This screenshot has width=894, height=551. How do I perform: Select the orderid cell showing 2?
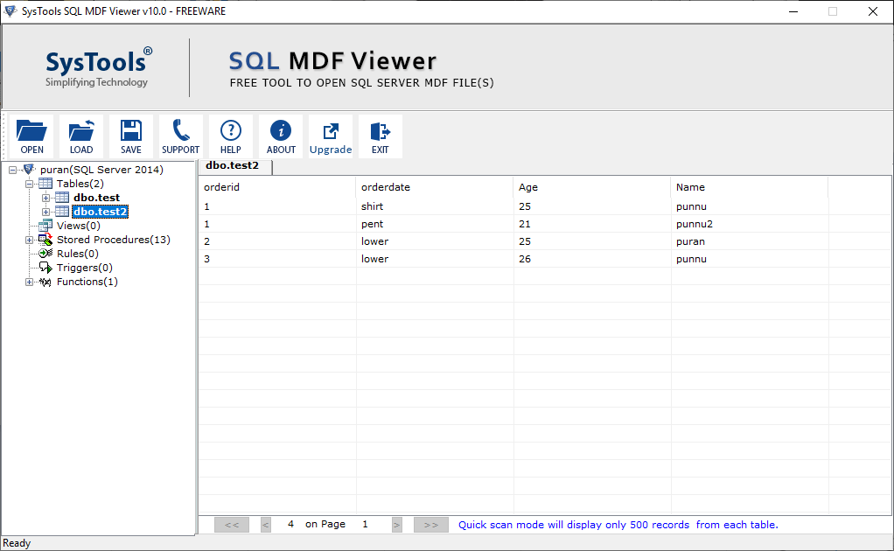[277, 241]
